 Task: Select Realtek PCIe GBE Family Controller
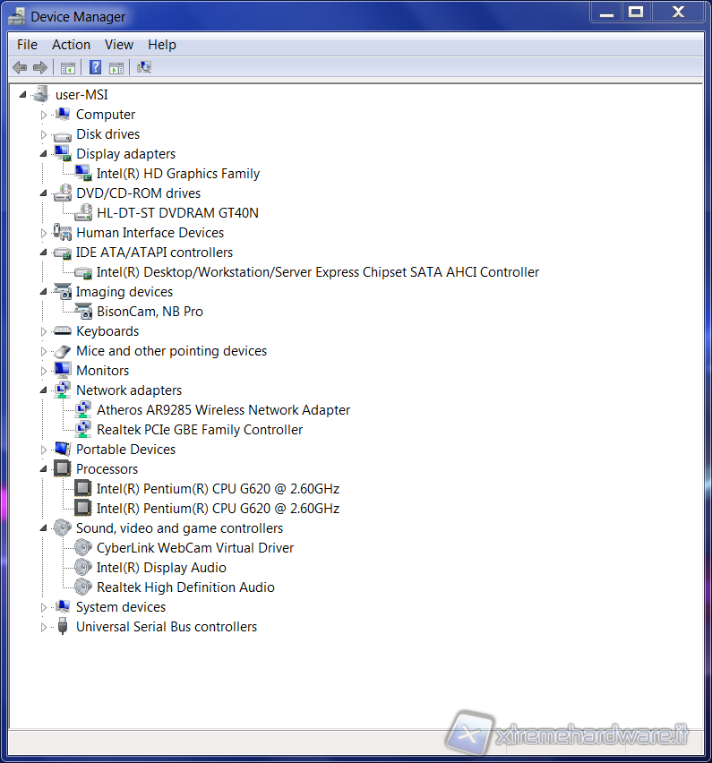coord(200,430)
